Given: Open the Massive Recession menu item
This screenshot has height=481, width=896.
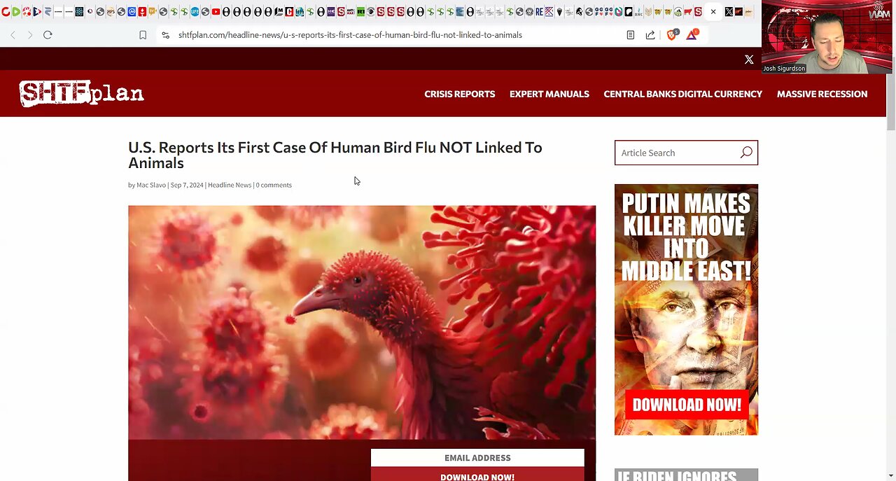Looking at the screenshot, I should click(x=822, y=94).
